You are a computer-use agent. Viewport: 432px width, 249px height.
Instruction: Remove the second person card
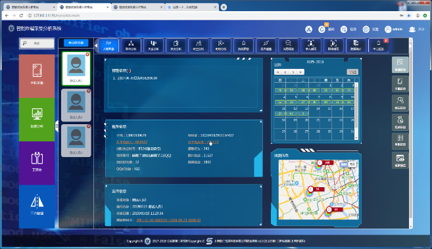[89, 91]
